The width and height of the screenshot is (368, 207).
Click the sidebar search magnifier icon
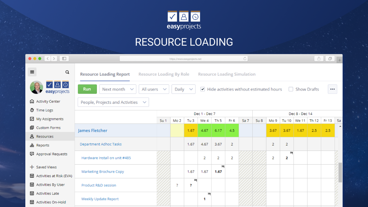click(x=67, y=72)
